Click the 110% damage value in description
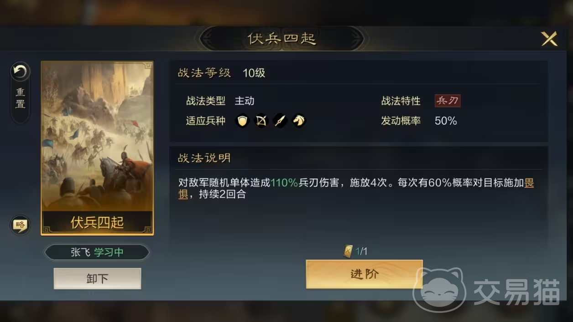 tap(284, 183)
